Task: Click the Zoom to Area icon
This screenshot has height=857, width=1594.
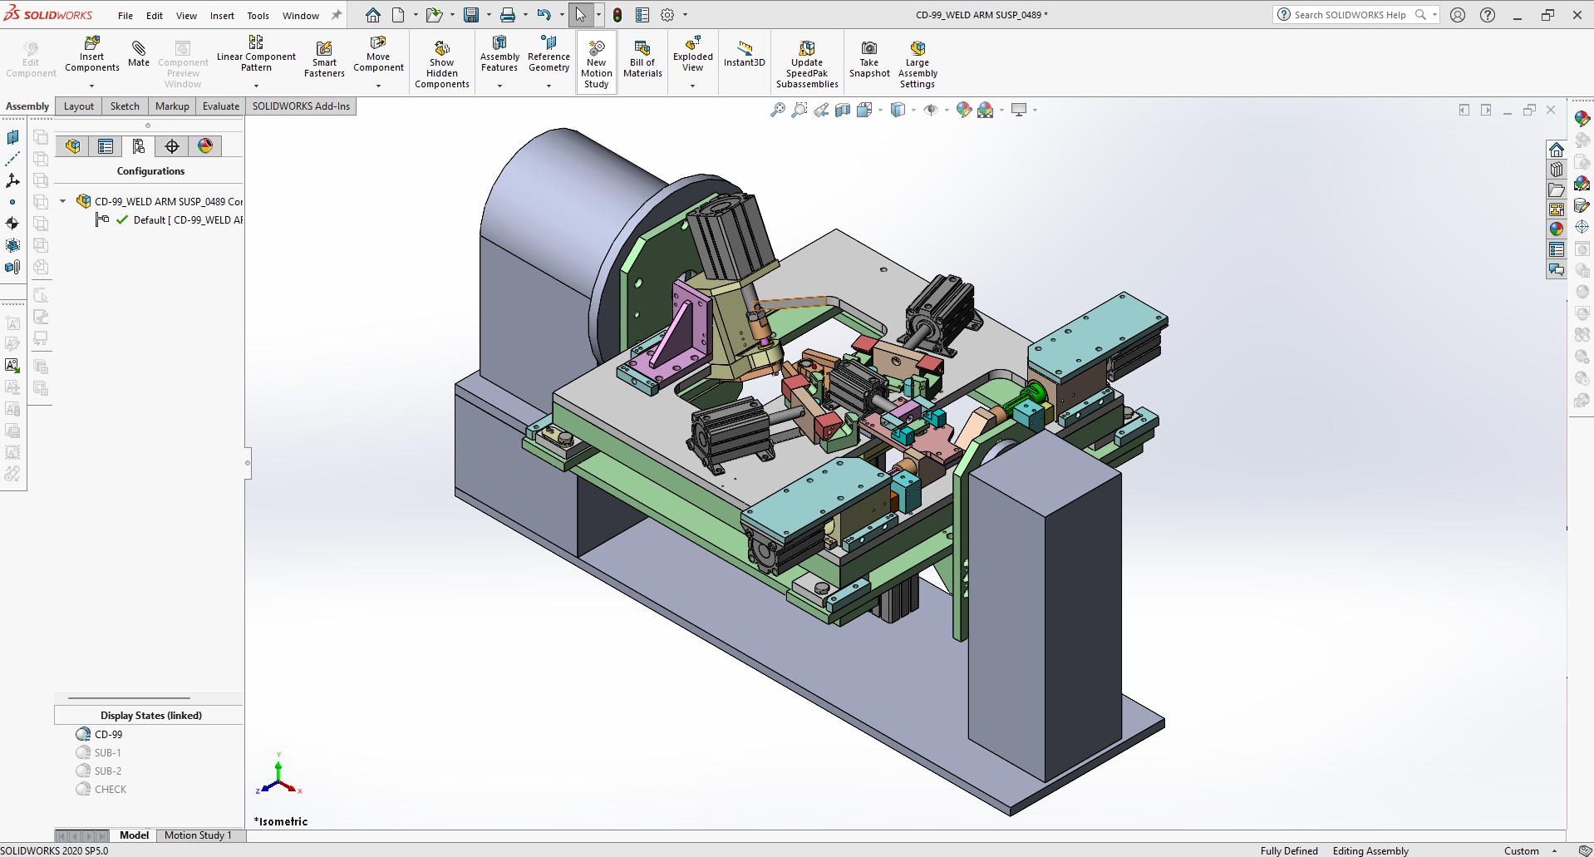Action: pyautogui.click(x=799, y=110)
